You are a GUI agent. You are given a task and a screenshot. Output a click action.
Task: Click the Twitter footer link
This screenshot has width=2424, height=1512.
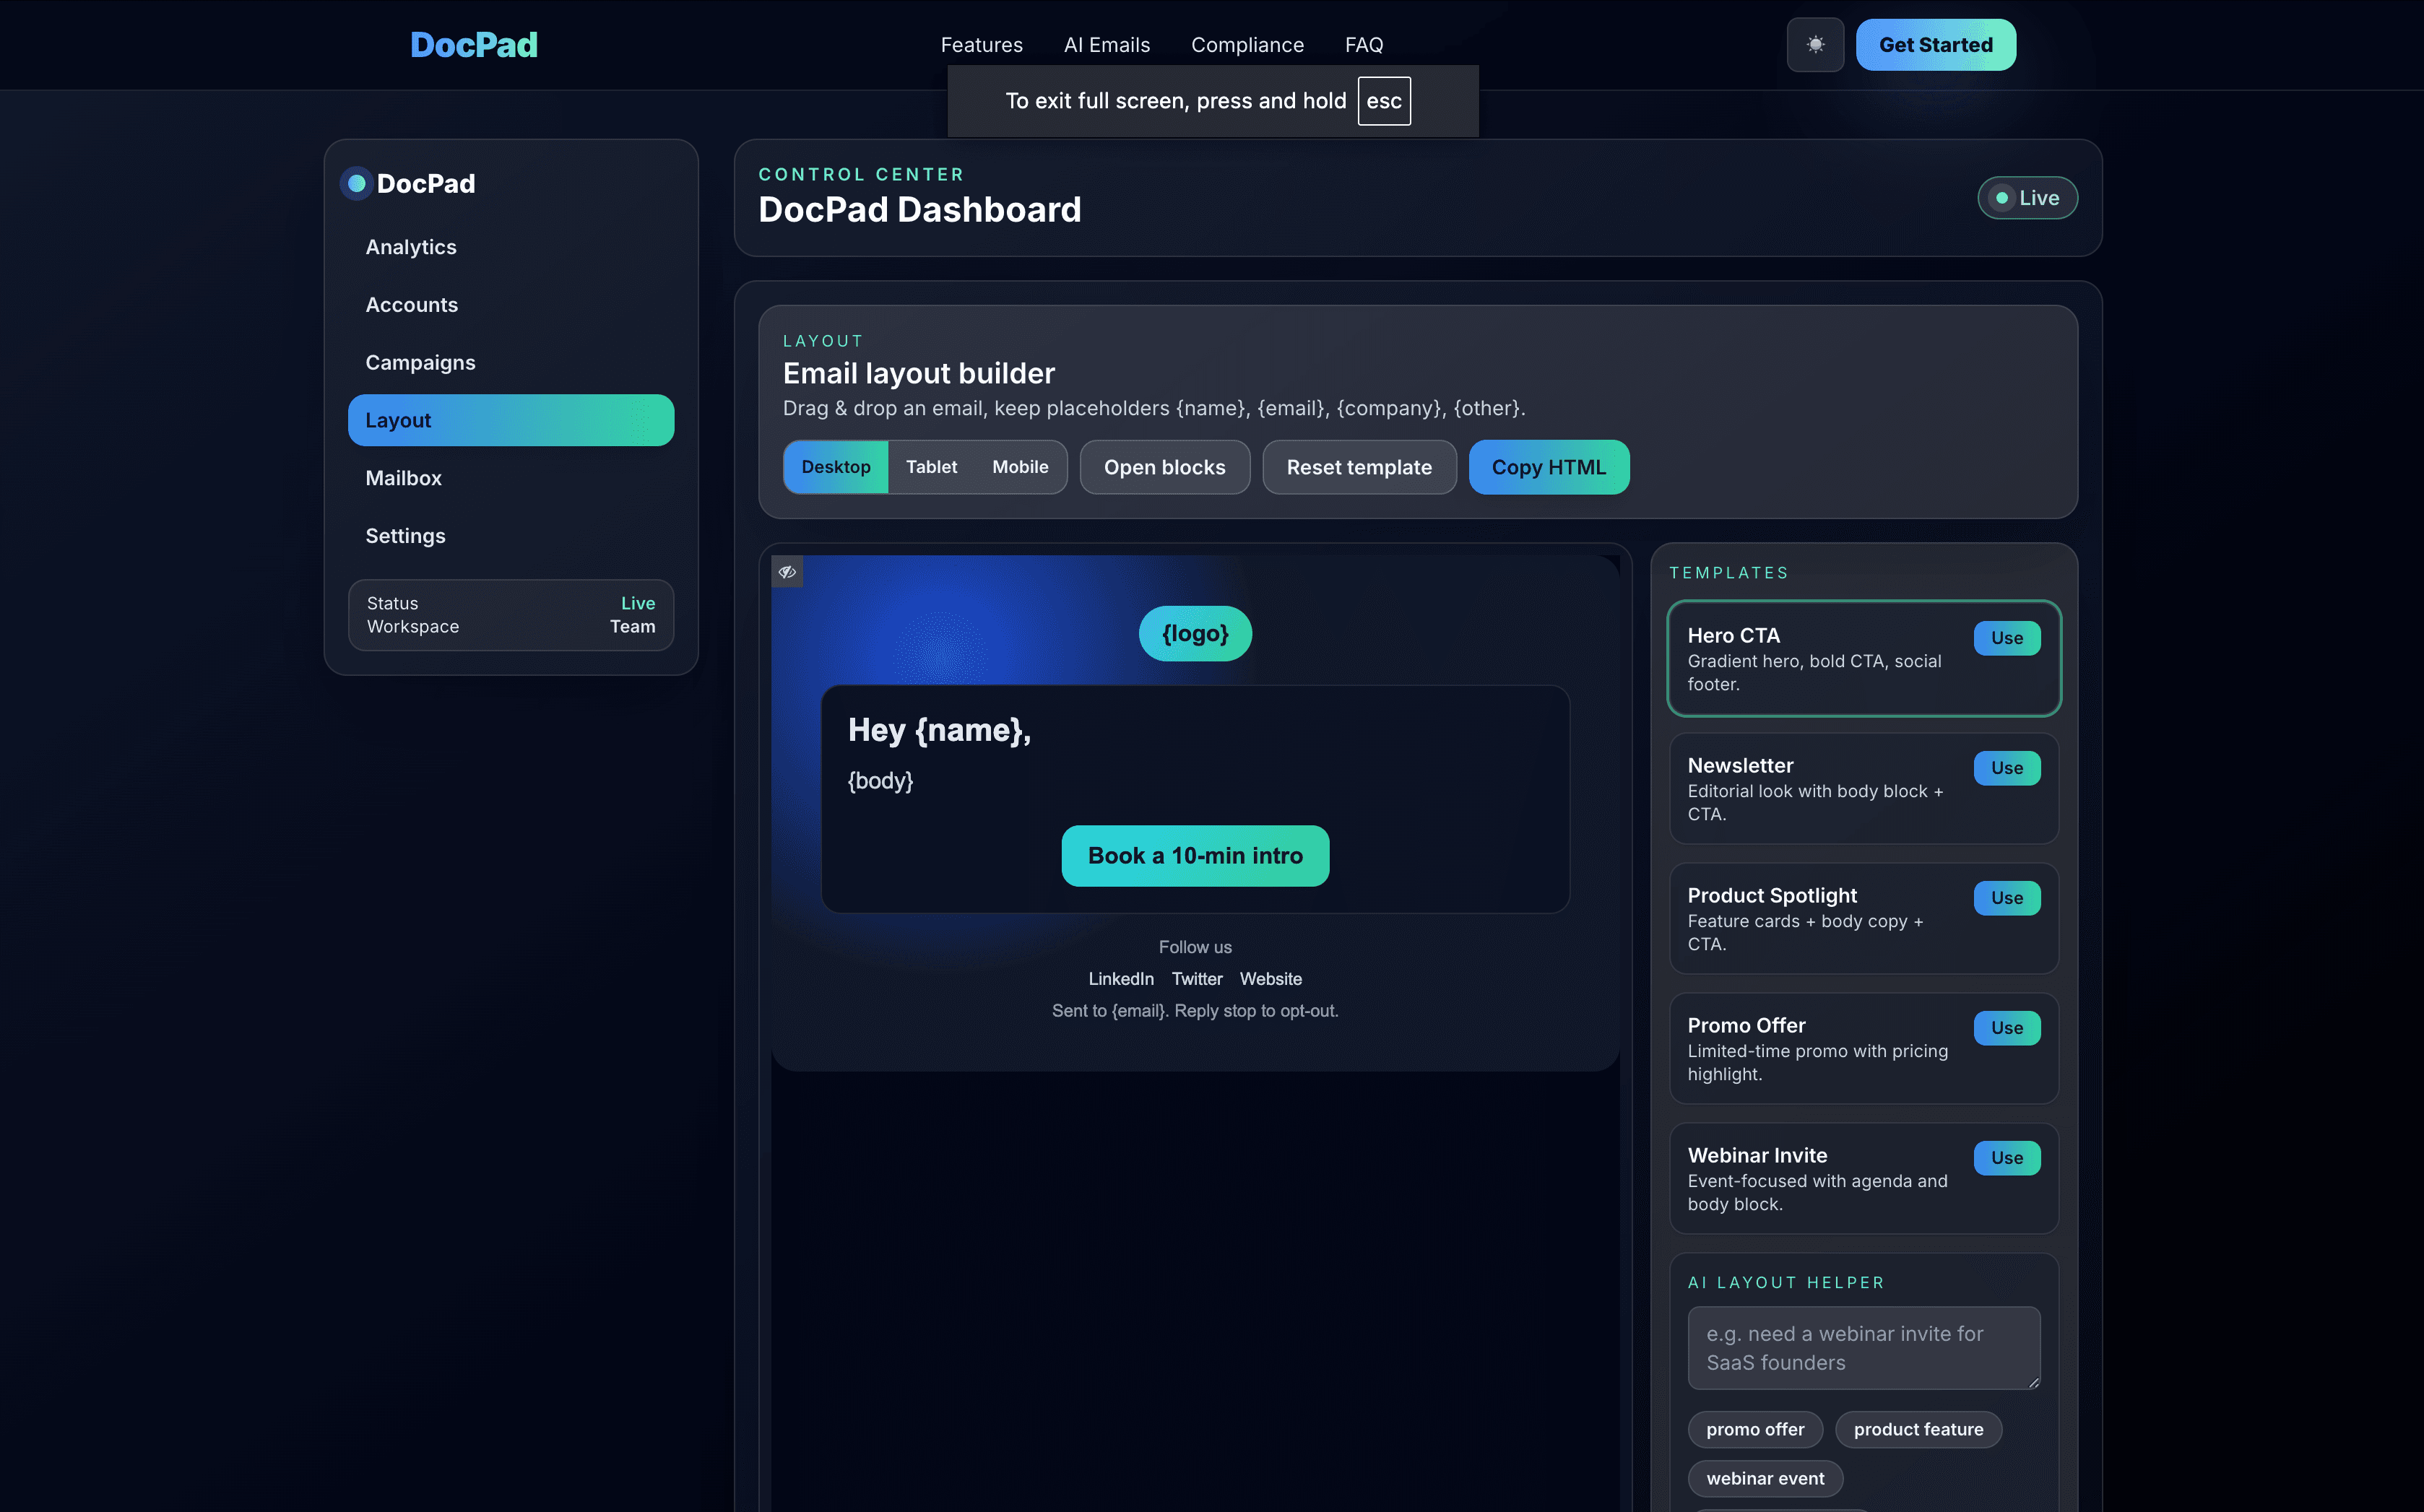(x=1197, y=979)
